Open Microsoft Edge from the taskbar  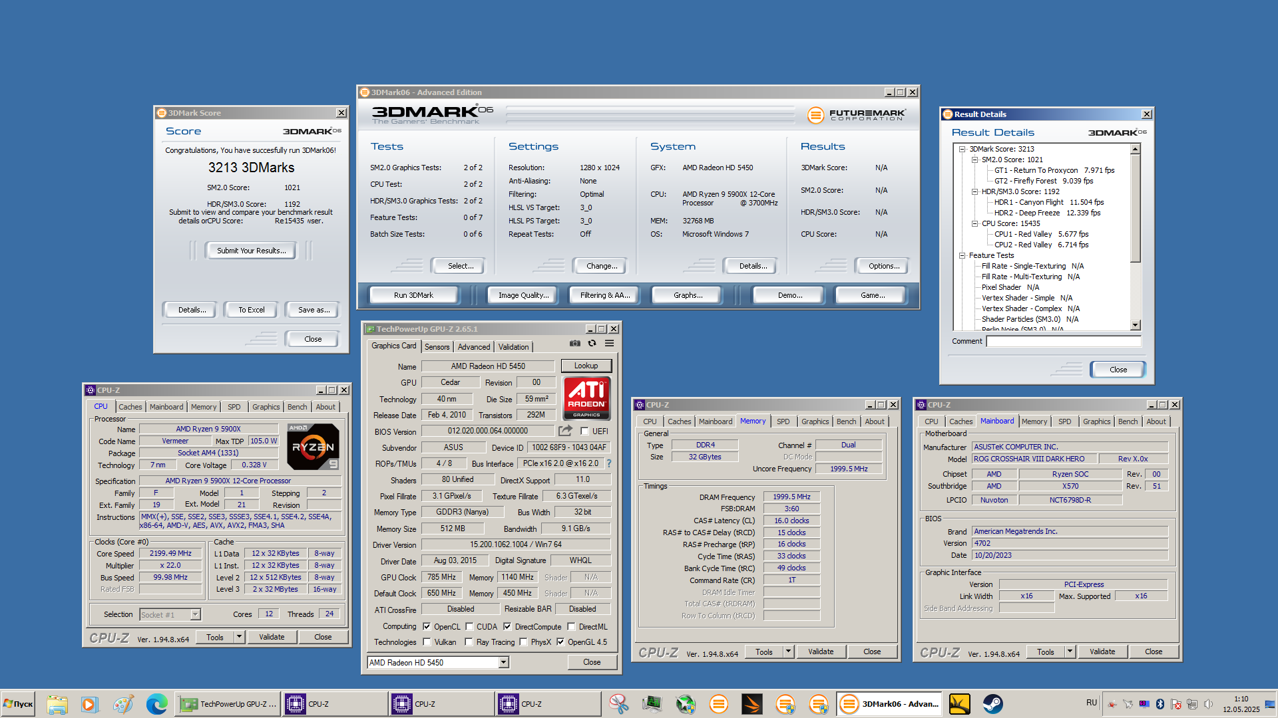pos(157,703)
